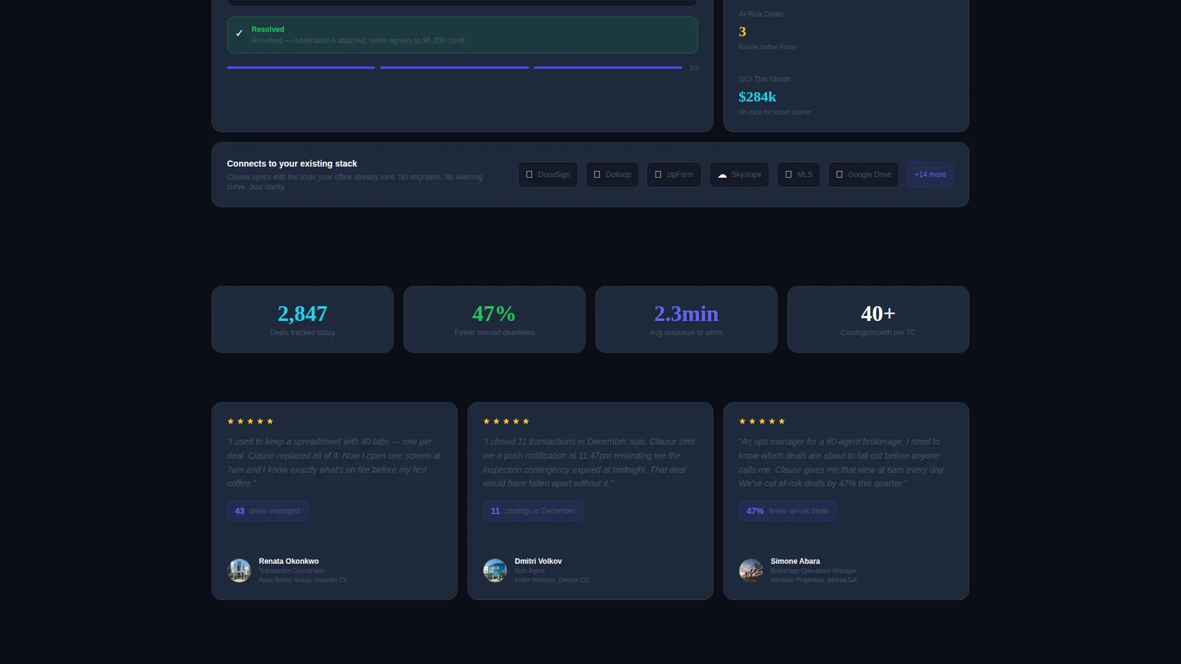Viewport: 1181px width, 664px height.
Task: Click the Dotloop chip icon
Action: (x=597, y=175)
